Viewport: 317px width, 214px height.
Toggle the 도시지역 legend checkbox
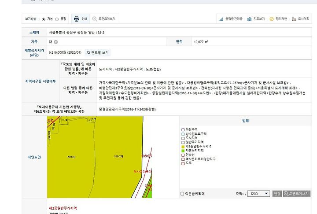pyautogui.click(x=183, y=138)
